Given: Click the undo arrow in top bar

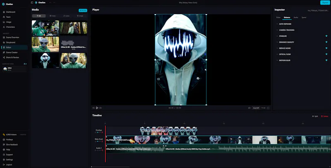Looking at the screenshot, I should coord(50,2).
